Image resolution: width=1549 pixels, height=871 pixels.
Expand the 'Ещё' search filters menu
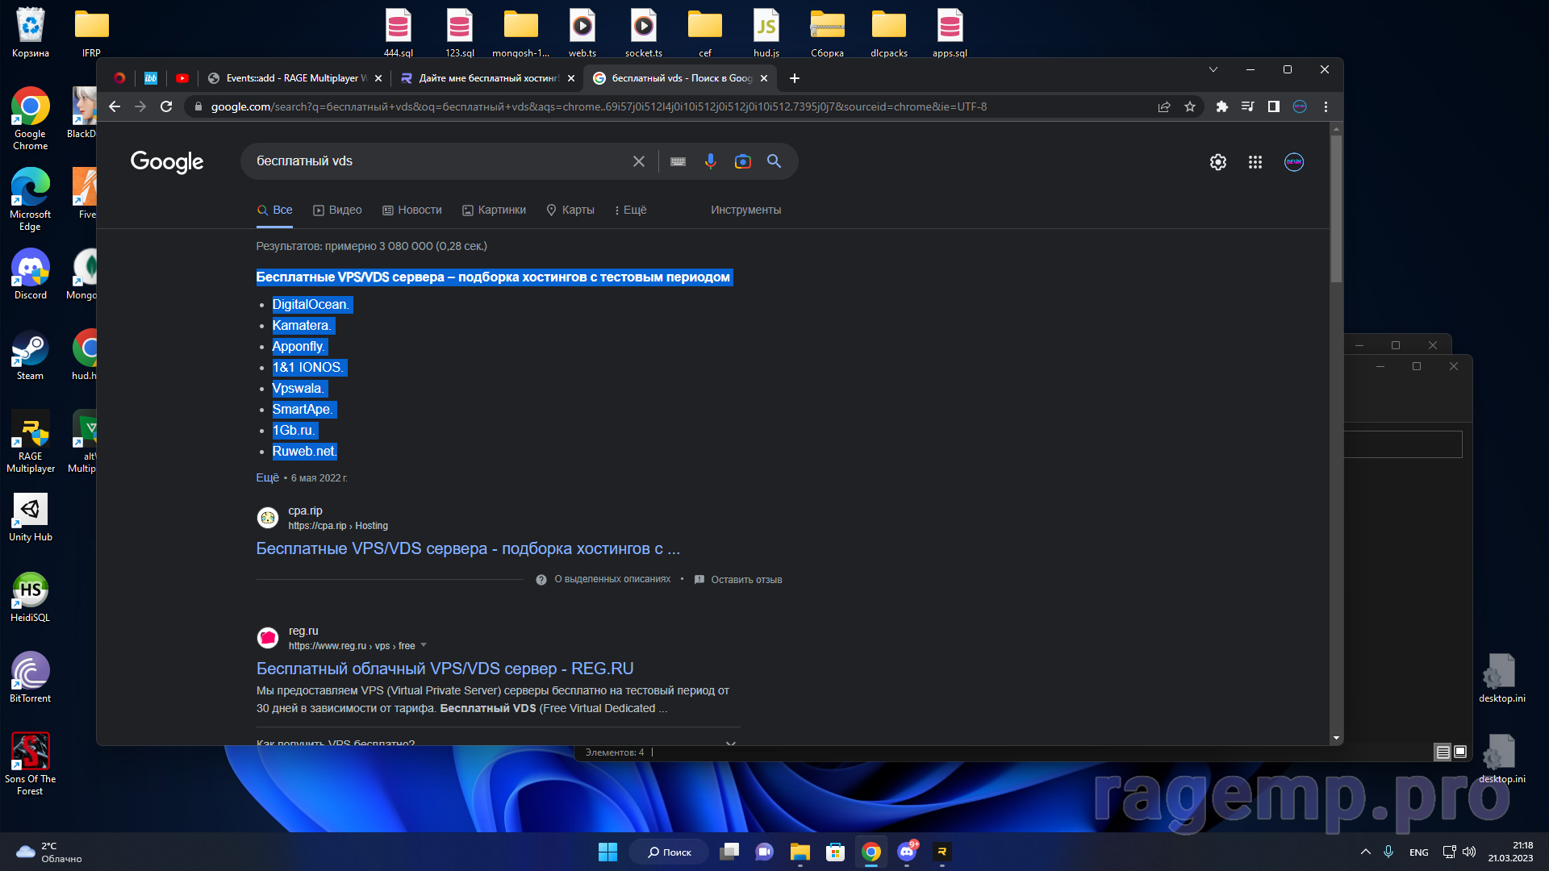(x=630, y=210)
